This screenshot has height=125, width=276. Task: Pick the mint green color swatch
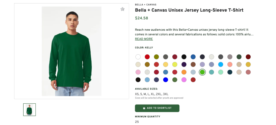(x=221, y=72)
